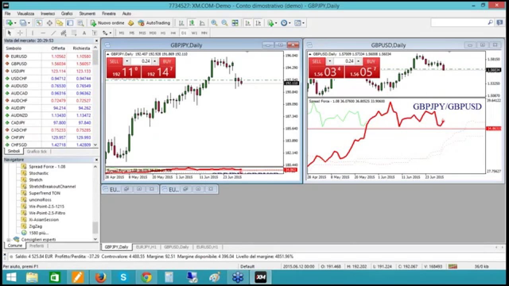Toggle the AutoTrading button
The width and height of the screenshot is (509, 286).
click(154, 23)
